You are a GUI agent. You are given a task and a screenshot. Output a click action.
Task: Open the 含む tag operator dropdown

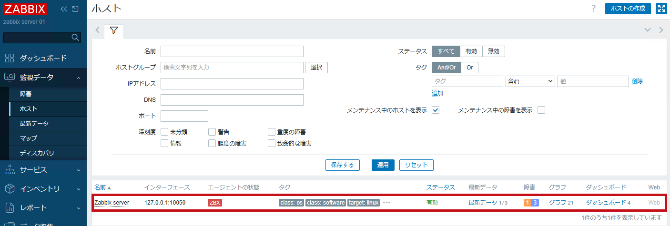click(530, 81)
